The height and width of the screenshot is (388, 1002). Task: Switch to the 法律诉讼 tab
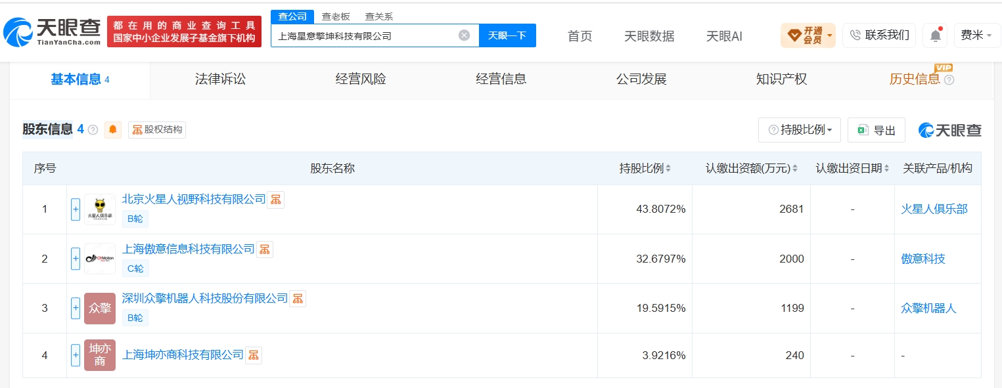[220, 79]
